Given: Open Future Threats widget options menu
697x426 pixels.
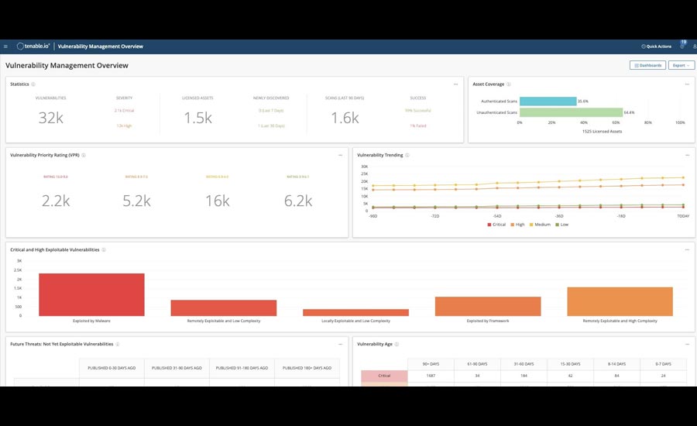Looking at the screenshot, I should tap(340, 344).
